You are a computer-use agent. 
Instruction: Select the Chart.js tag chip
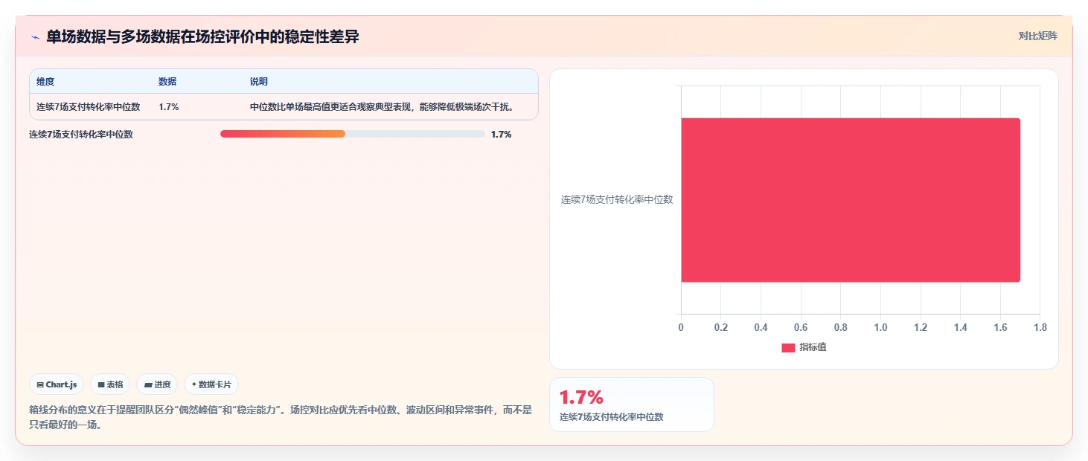point(57,384)
